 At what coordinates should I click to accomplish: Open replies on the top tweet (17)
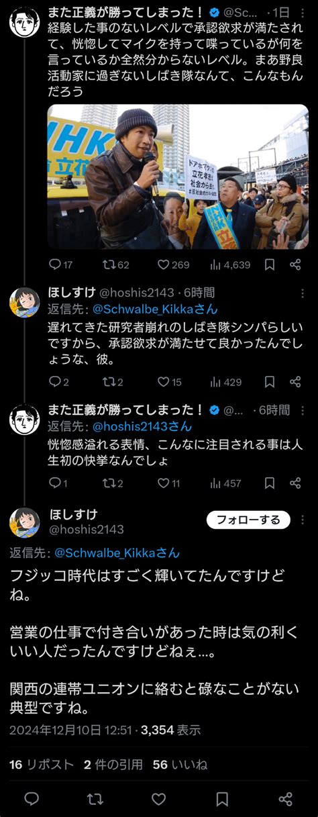pyautogui.click(x=61, y=265)
